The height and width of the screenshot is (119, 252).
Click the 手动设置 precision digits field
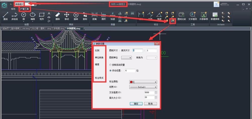(x=130, y=70)
